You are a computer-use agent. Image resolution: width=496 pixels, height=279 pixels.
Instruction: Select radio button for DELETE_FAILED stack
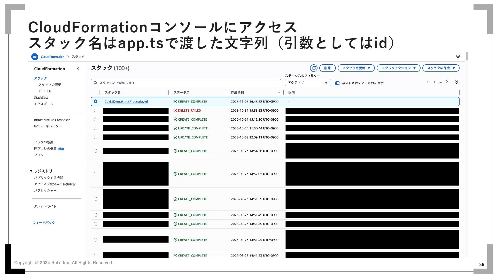click(x=96, y=111)
